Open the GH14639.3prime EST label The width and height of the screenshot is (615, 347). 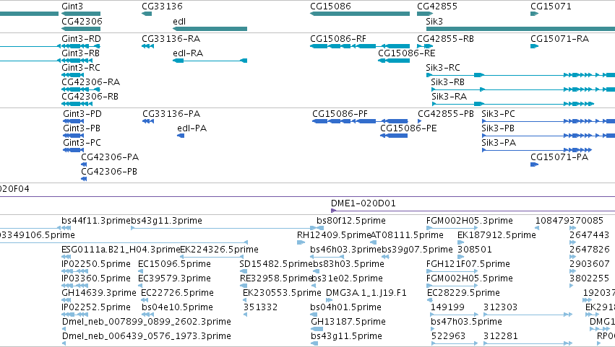click(99, 294)
